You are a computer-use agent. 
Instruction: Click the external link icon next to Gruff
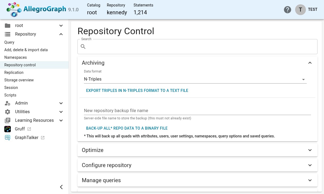point(29,129)
